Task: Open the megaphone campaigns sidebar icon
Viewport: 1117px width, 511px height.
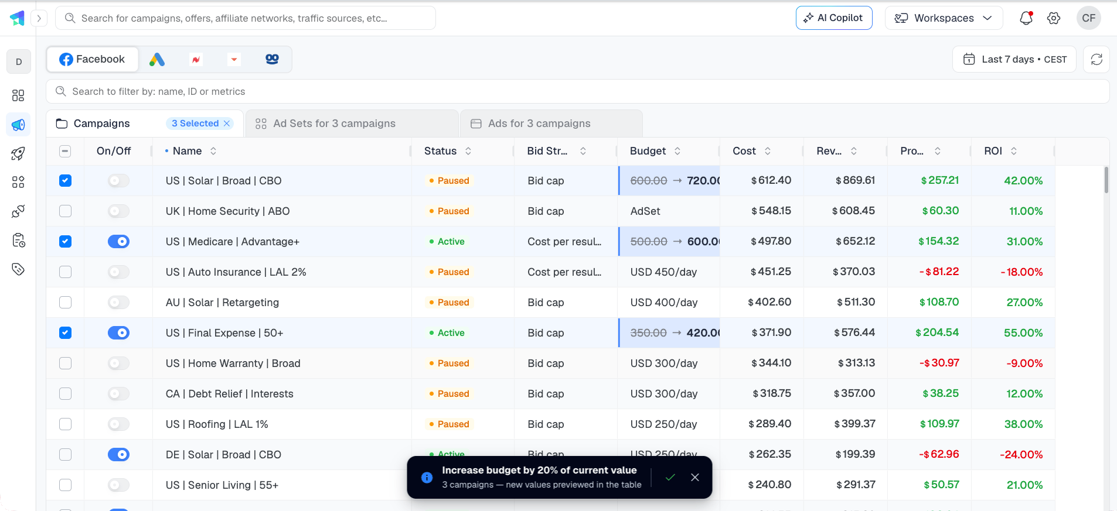Action: (x=18, y=125)
